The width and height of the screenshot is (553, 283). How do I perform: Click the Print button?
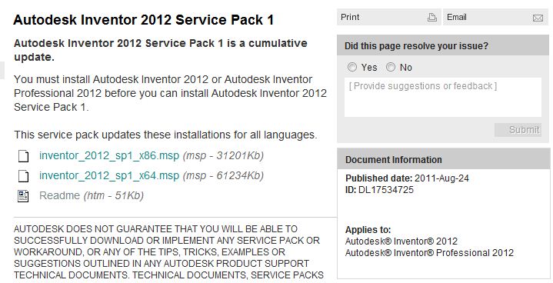388,17
